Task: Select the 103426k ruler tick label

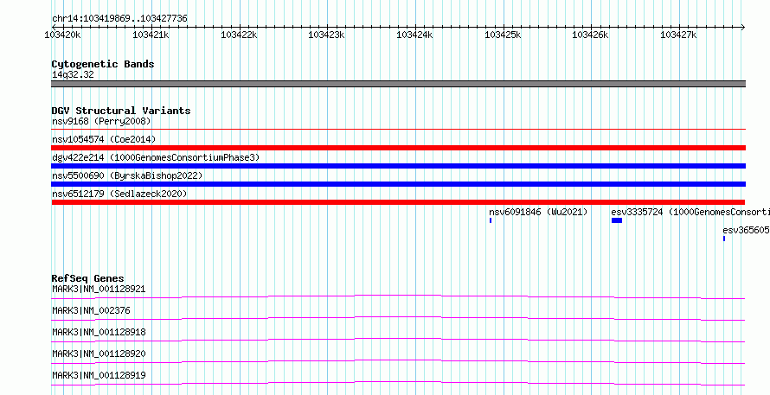Action: click(x=591, y=35)
